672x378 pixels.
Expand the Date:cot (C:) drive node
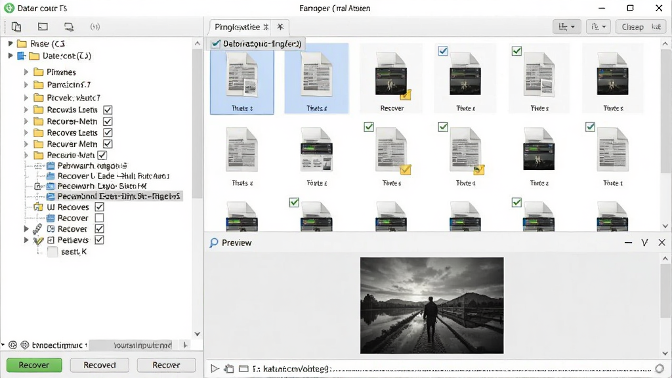click(10, 55)
